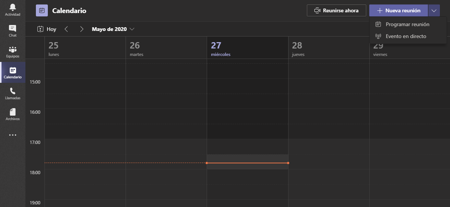Image resolution: width=450 pixels, height=207 pixels.
Task: Open the Chat section
Action: pyautogui.click(x=13, y=31)
